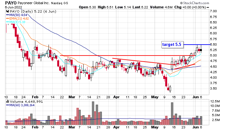The width and height of the screenshot is (225, 130).
Task: Click the Volume 4,648,991 legend text
Action: coord(26,102)
